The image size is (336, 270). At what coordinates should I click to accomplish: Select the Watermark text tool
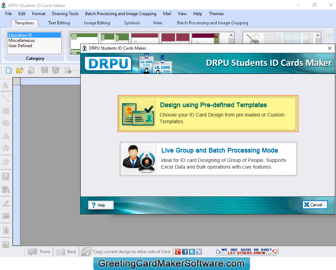tap(6, 230)
